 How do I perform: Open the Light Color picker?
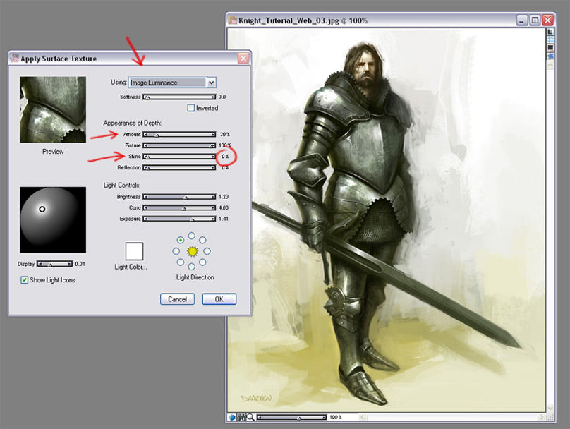(x=131, y=266)
